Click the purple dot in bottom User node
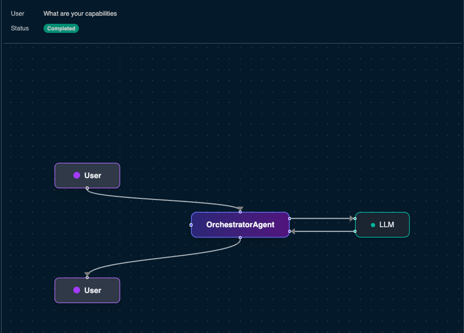This screenshot has width=464, height=333. [77, 290]
